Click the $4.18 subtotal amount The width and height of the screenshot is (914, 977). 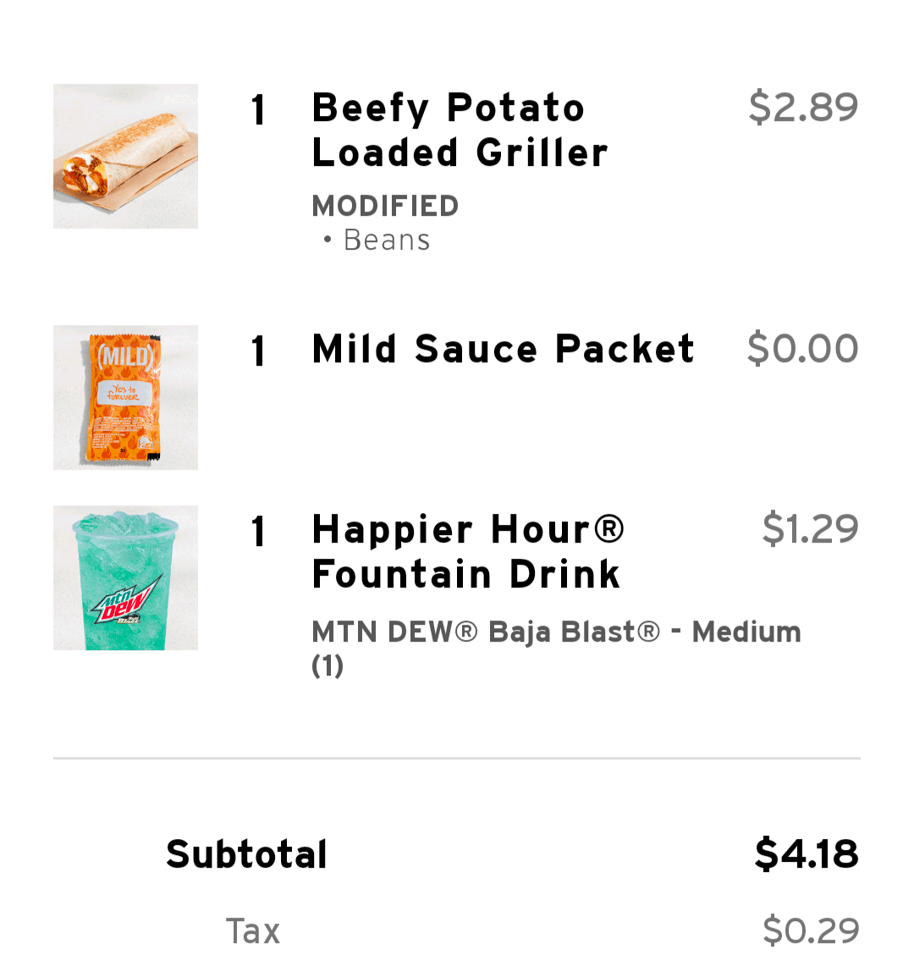(x=806, y=854)
